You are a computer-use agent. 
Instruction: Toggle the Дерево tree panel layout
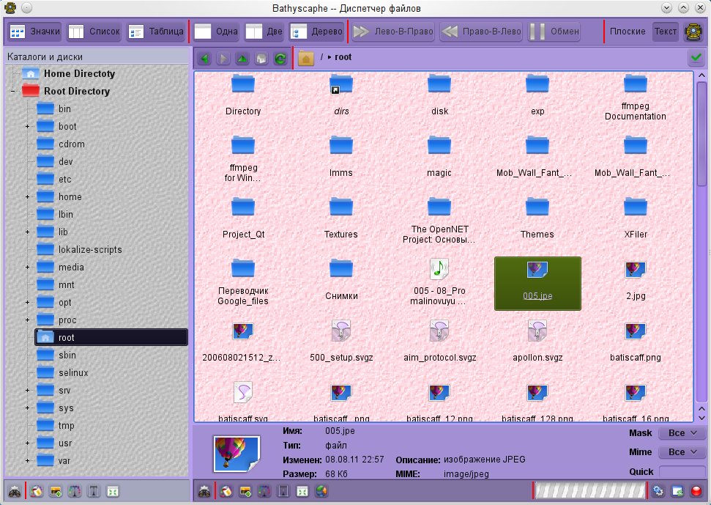coord(316,32)
